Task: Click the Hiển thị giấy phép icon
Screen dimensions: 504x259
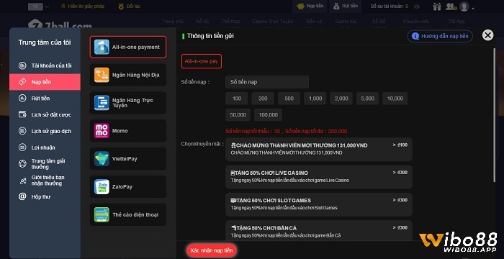Action: (63, 6)
